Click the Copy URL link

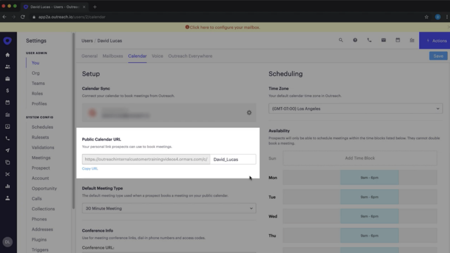tap(90, 168)
